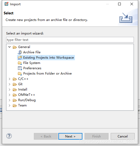Screen dimensions: 140x146
Task: Select Archive File wizard entry
Action: click(32, 52)
